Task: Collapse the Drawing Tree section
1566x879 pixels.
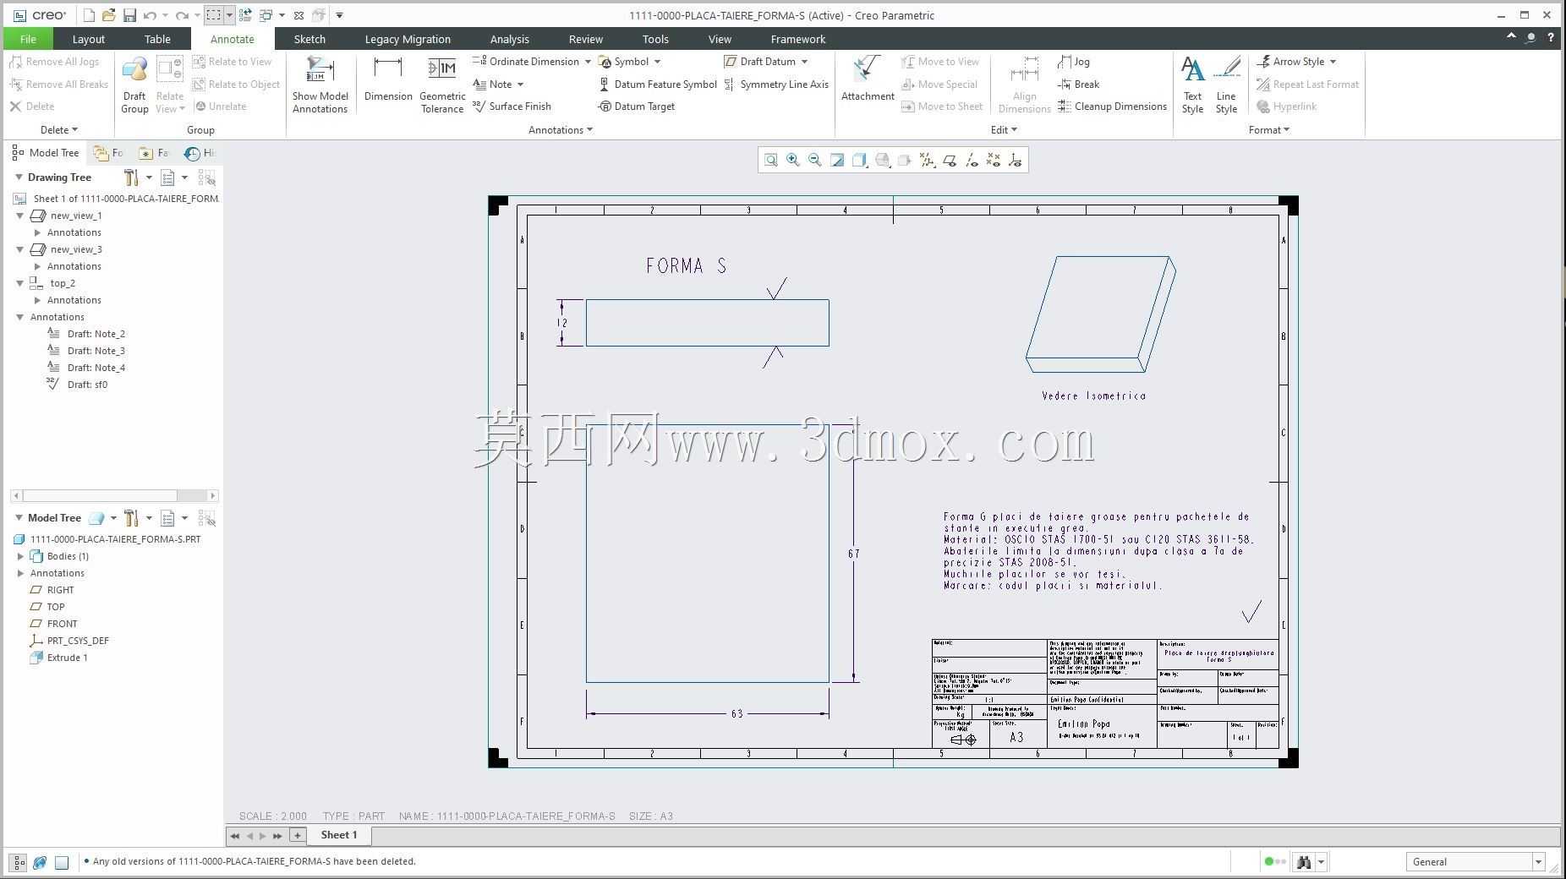Action: pos(19,177)
